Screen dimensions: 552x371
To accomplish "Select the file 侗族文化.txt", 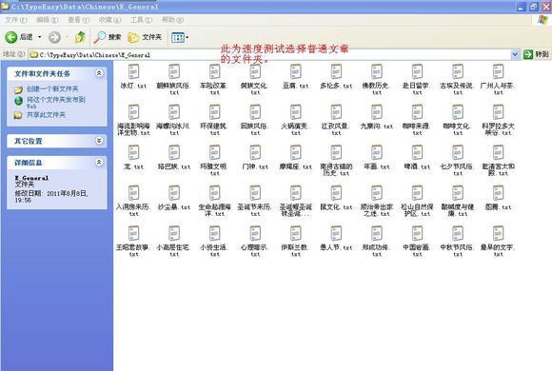I will (x=255, y=79).
